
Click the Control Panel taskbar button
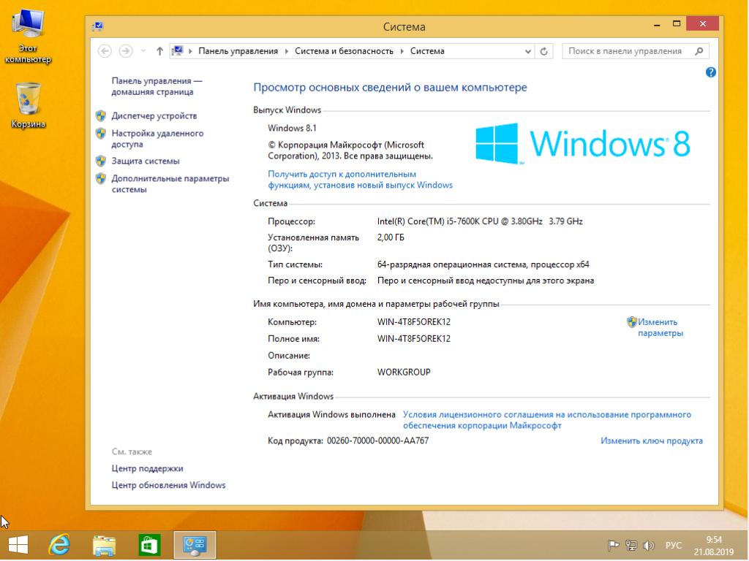click(195, 545)
